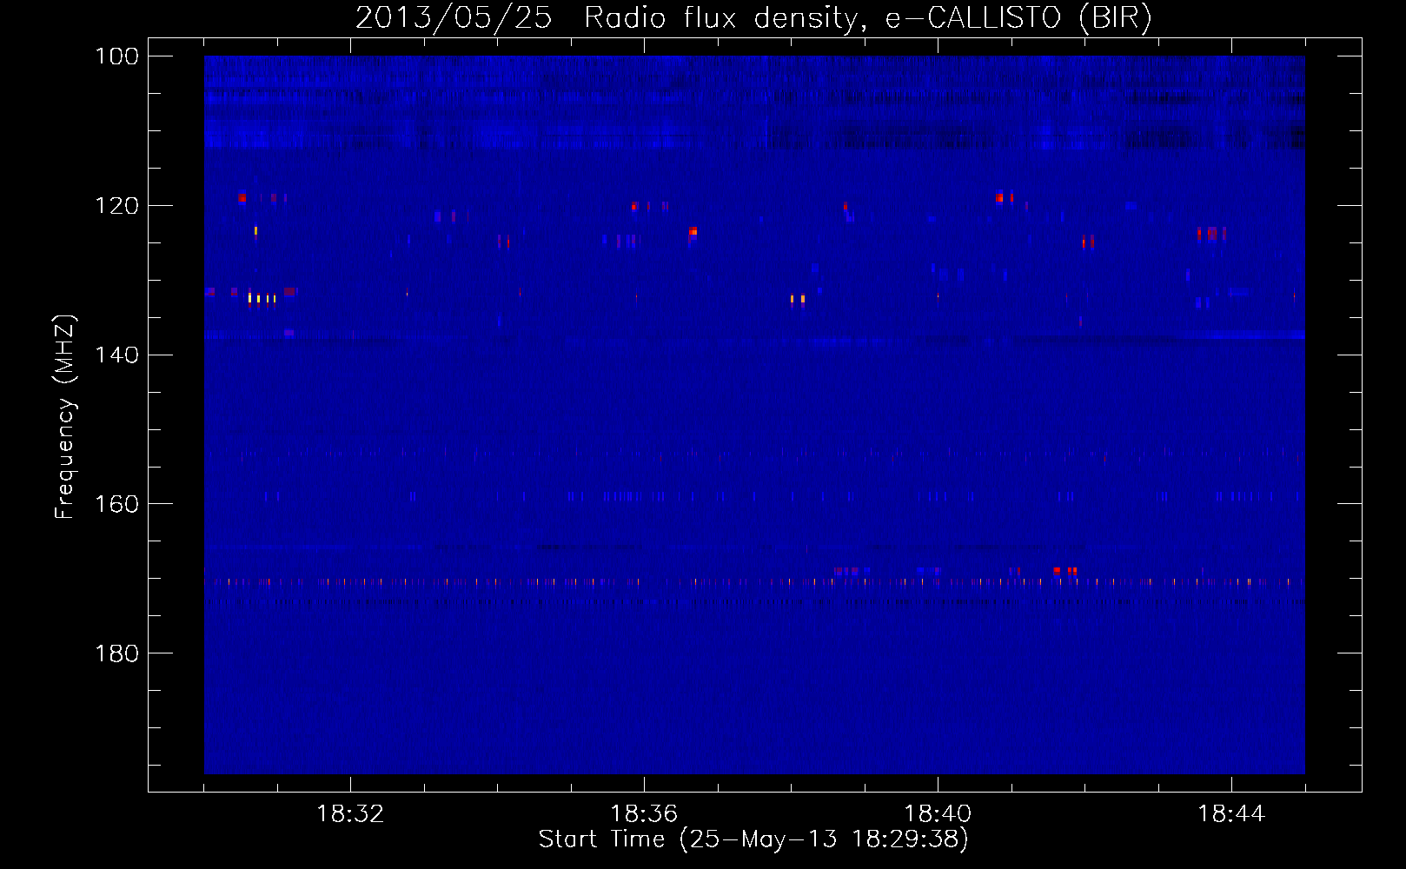The image size is (1406, 869).
Task: Click the 140 frequency tick label
Action: 116,355
